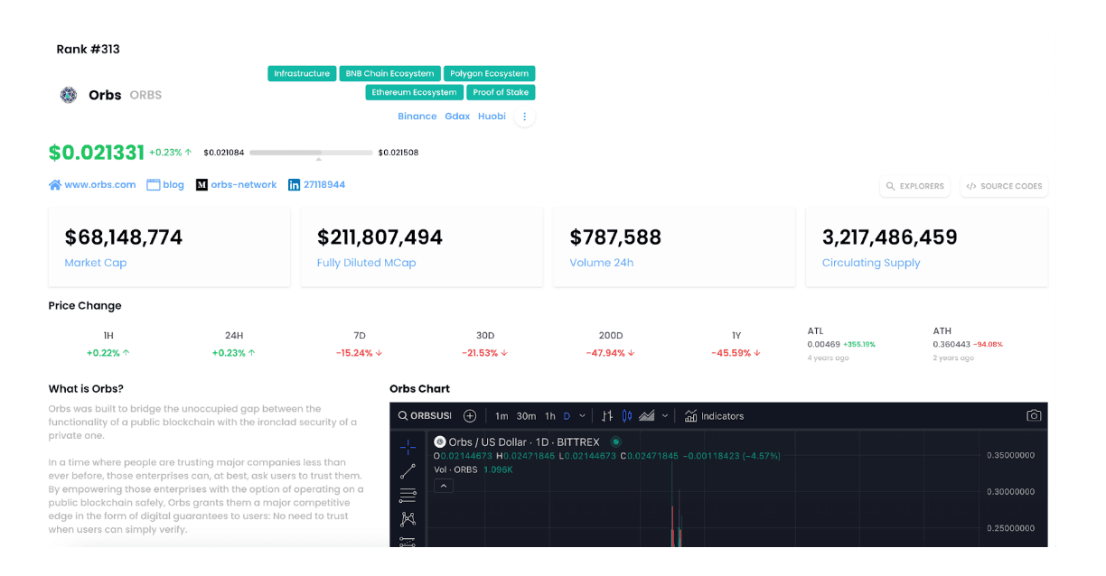Select the XABCD pattern drawing tool
This screenshot has height=576, width=1106.
point(408,519)
